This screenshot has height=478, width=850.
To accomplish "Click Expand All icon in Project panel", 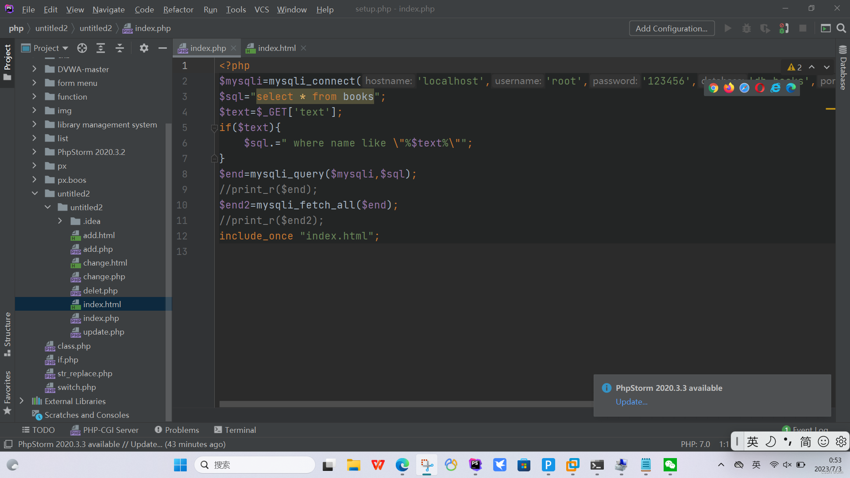I will tap(100, 48).
